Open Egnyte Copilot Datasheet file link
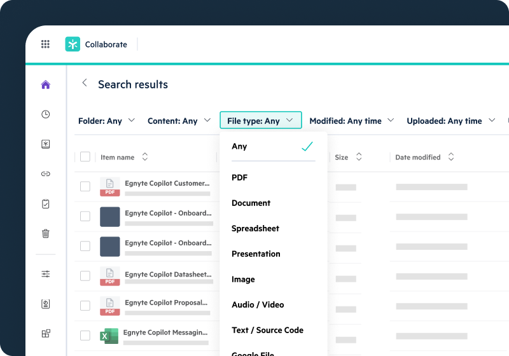The image size is (509, 356). [x=167, y=275]
